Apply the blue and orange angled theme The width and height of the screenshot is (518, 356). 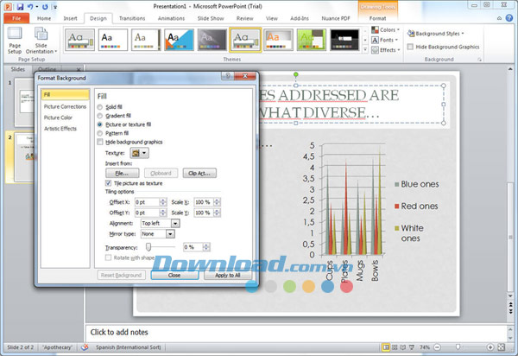[179, 40]
